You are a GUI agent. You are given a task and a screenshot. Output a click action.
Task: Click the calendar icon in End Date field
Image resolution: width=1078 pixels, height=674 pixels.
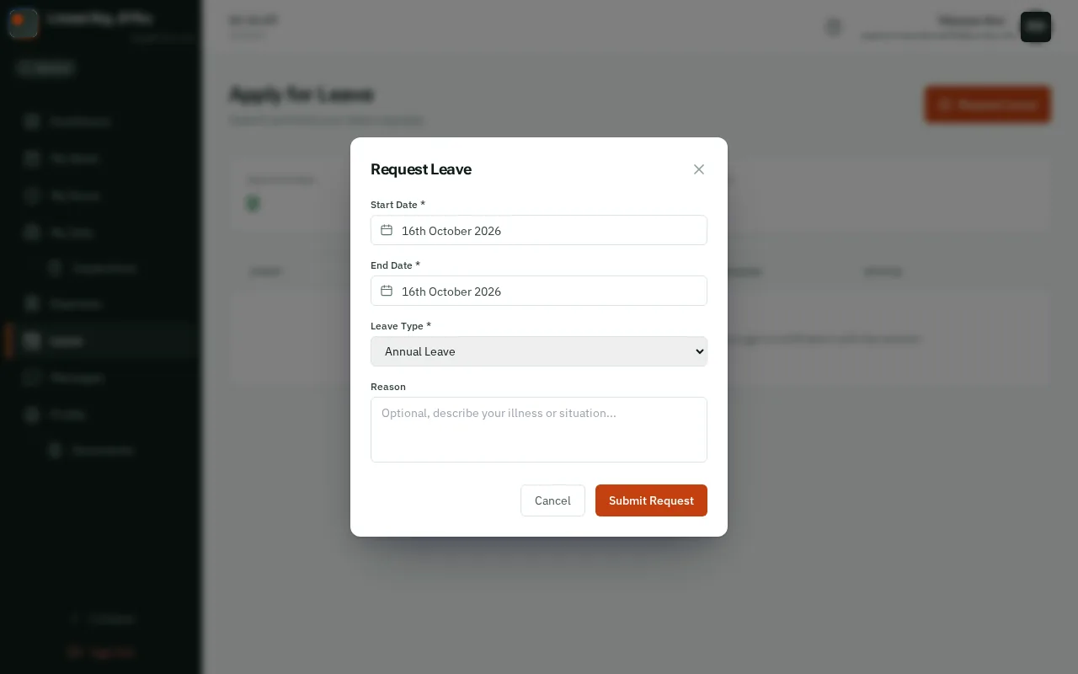[387, 291]
